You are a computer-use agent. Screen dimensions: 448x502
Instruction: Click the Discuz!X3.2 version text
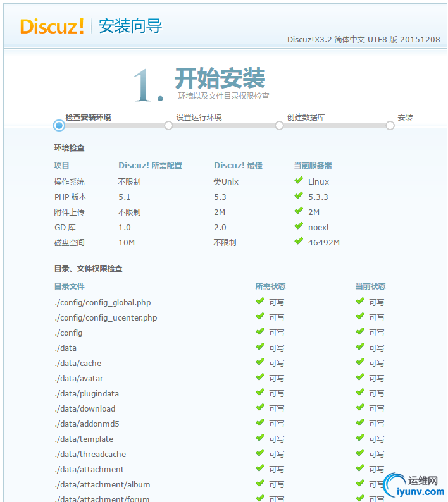(363, 40)
